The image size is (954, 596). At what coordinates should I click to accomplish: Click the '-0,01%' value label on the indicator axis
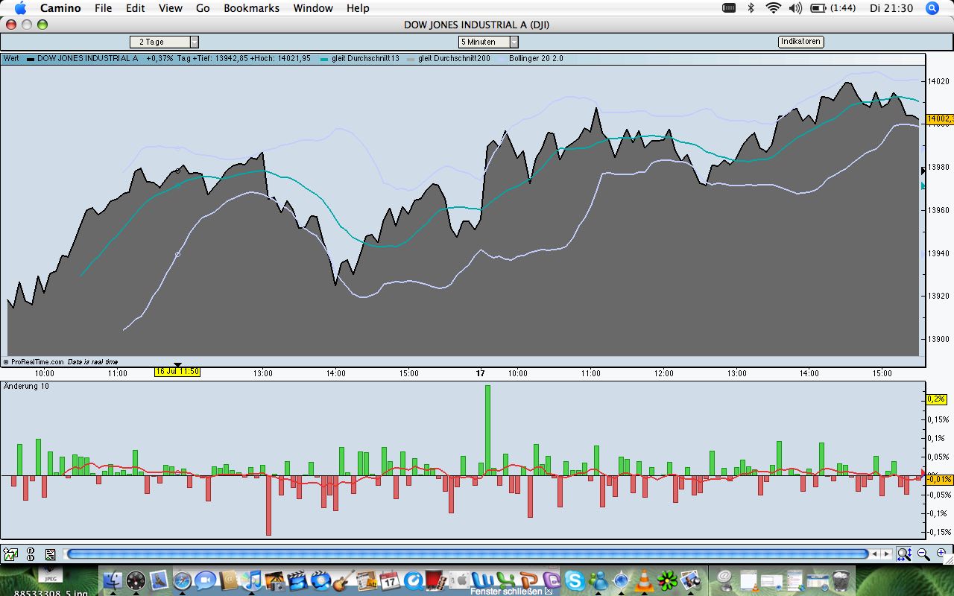click(939, 479)
